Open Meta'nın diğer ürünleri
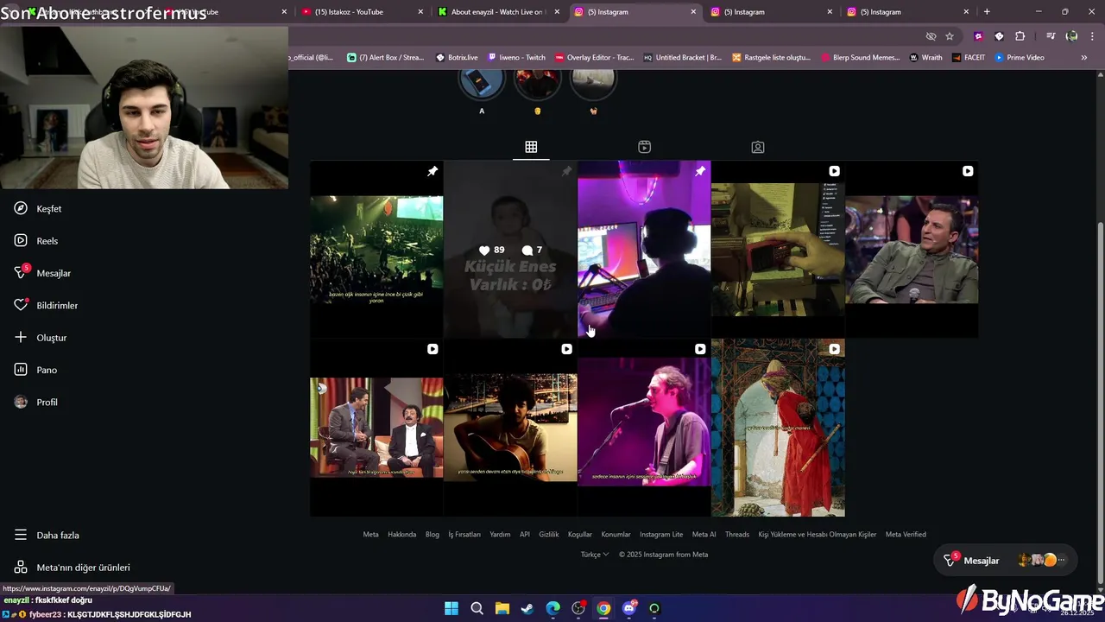1105x622 pixels. [72, 568]
